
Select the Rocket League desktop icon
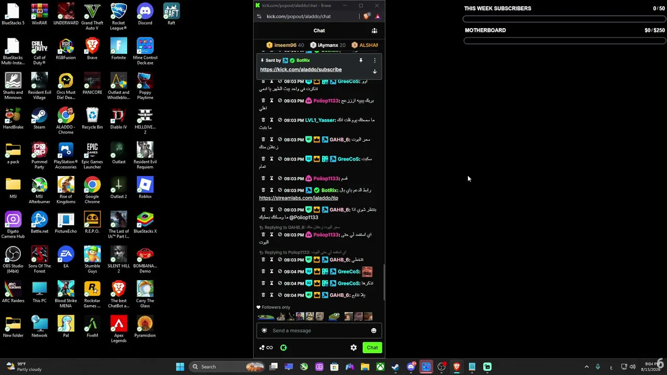[118, 17]
